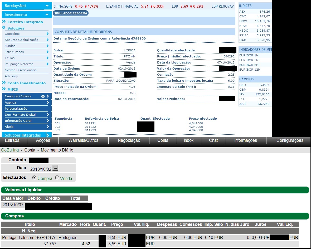
Task: Click Bolsa reference 011221
Action: coord(90,123)
